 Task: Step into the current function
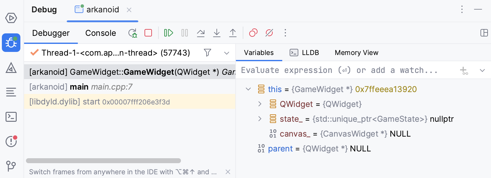217,33
